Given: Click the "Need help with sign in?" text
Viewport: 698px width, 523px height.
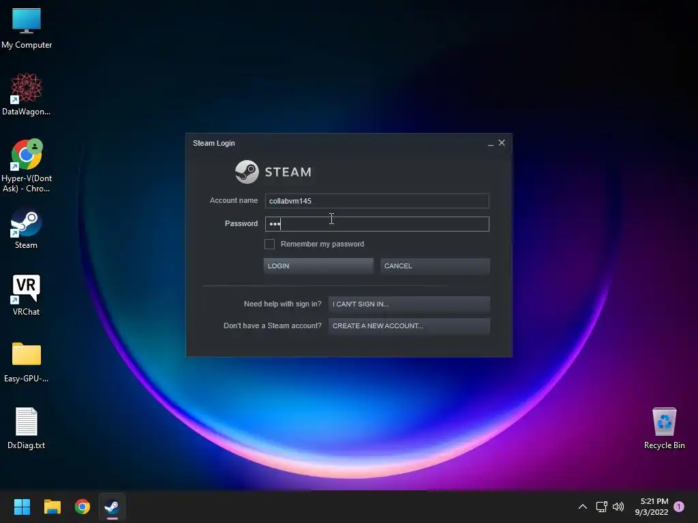Looking at the screenshot, I should pyautogui.click(x=283, y=304).
